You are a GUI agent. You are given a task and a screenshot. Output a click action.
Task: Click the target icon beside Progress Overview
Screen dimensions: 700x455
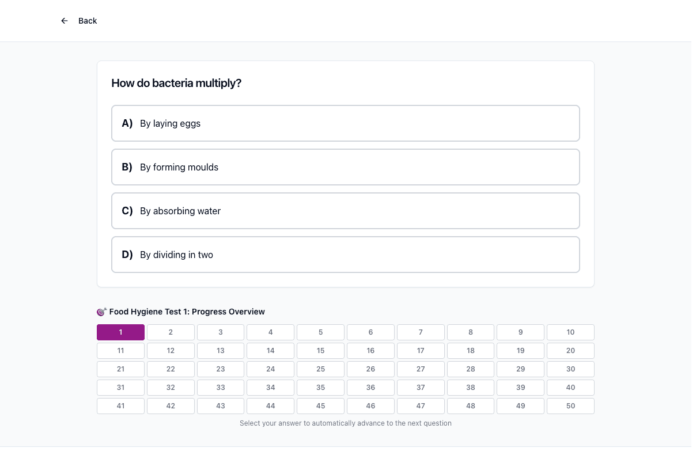101,312
